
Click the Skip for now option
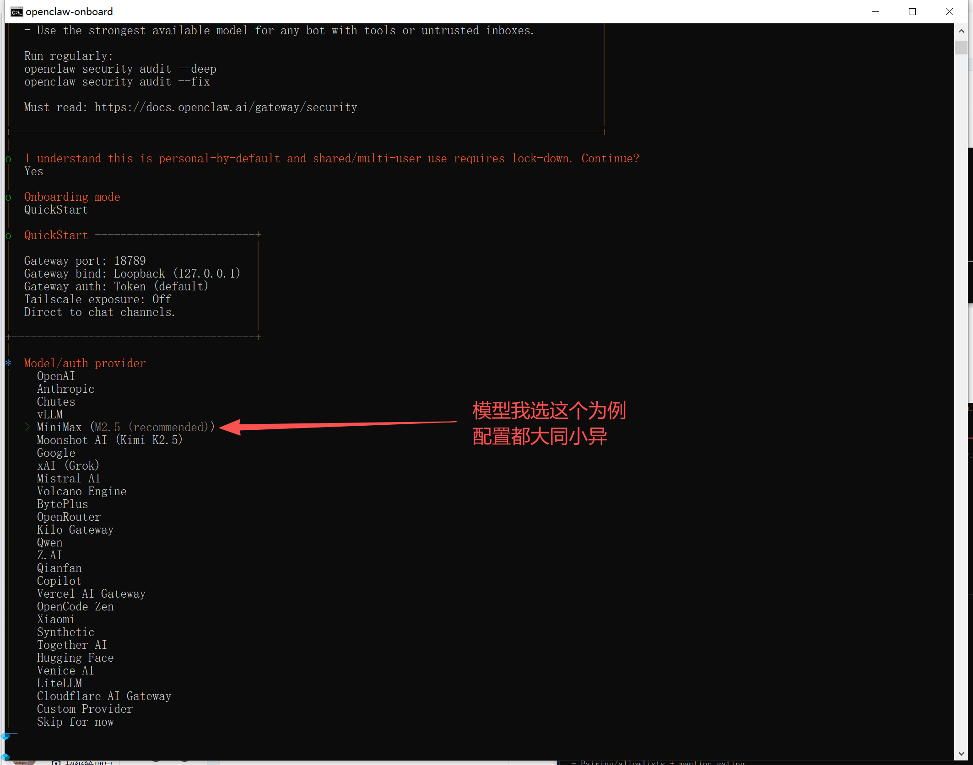click(x=75, y=722)
